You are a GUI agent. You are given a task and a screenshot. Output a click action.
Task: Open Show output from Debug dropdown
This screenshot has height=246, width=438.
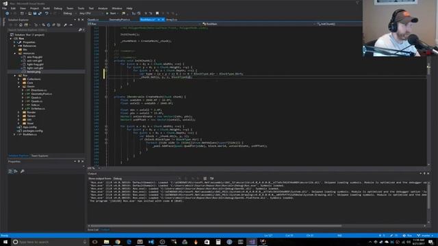click(x=146, y=178)
